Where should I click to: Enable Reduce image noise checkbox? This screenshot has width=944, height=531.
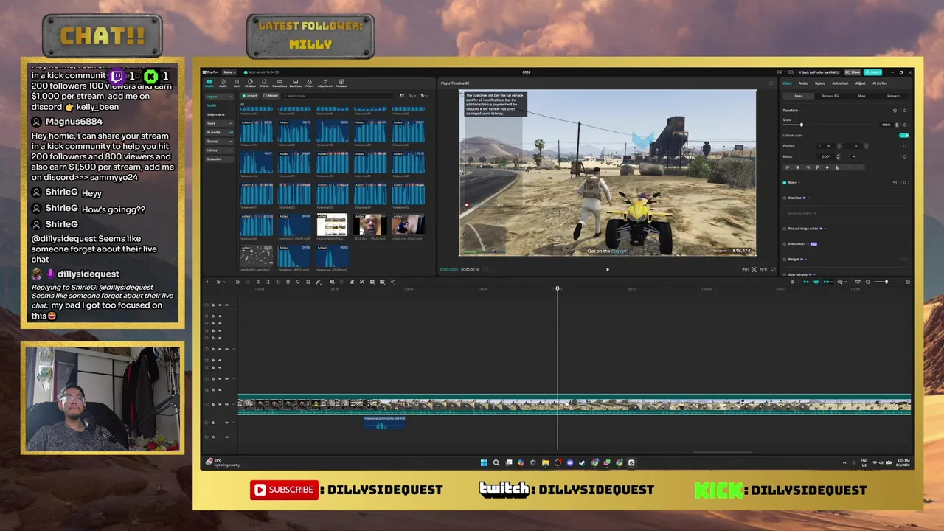click(x=785, y=229)
